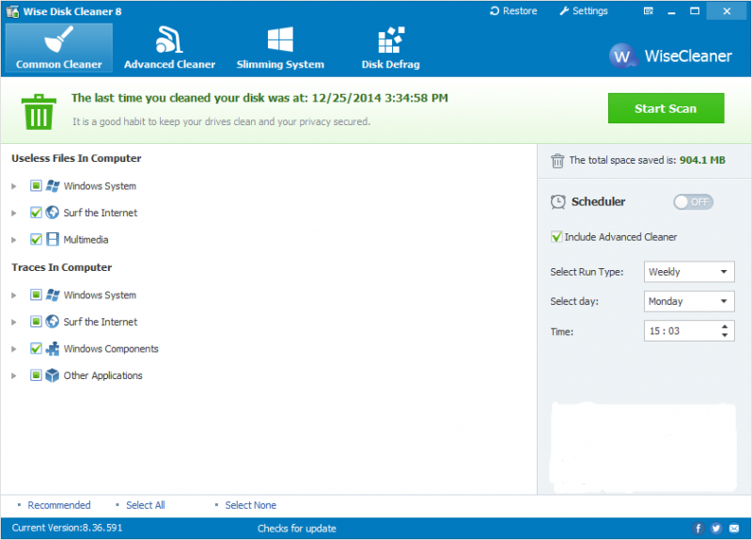This screenshot has height=540, width=752.
Task: Click the email envelope icon in status bar
Action: point(734,529)
